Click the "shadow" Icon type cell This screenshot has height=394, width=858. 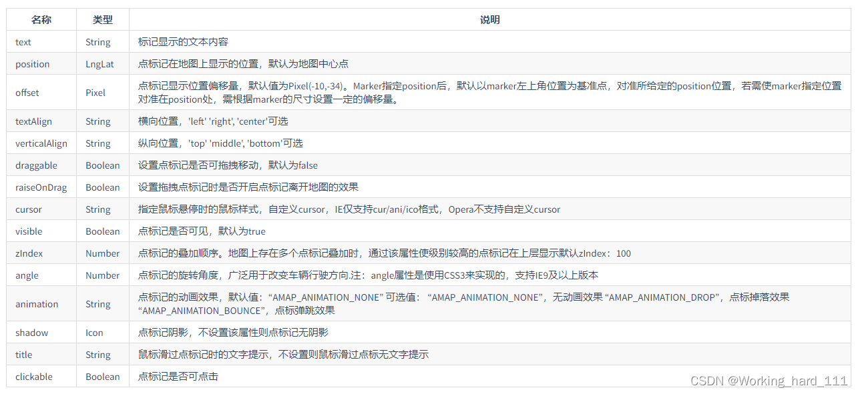(x=94, y=332)
